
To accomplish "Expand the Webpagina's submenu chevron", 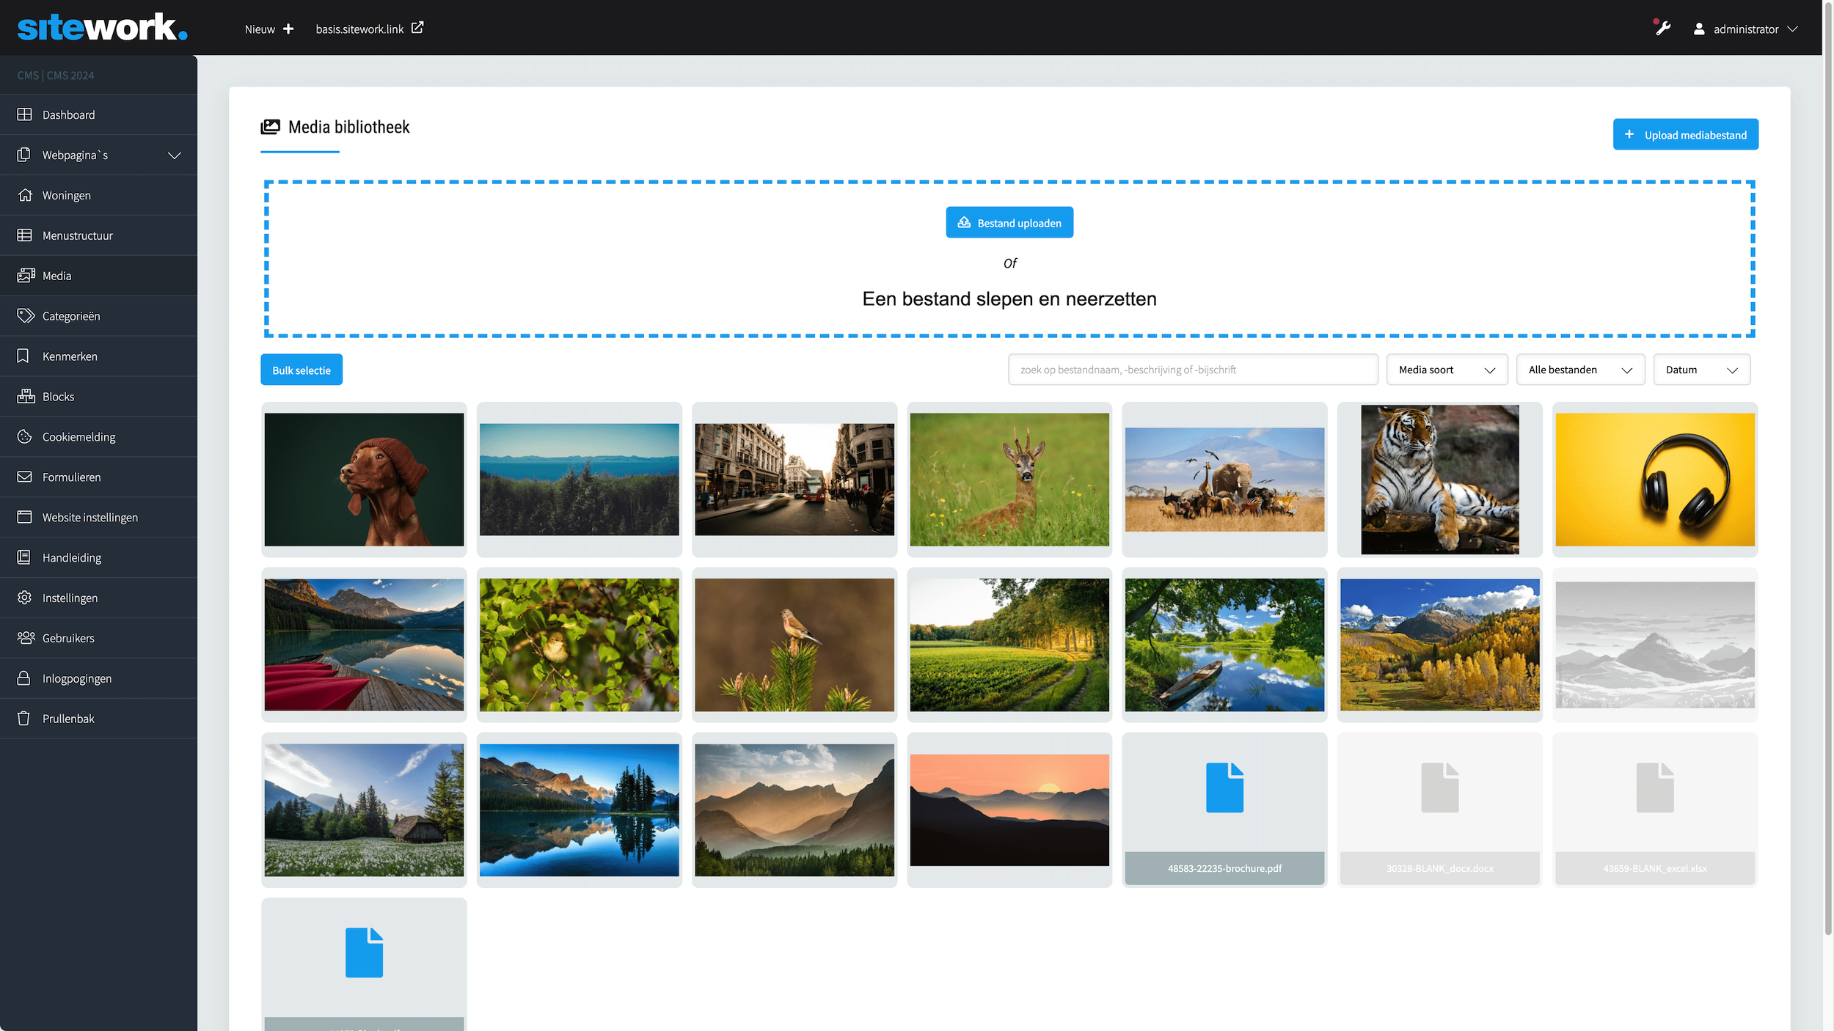I will pos(174,155).
